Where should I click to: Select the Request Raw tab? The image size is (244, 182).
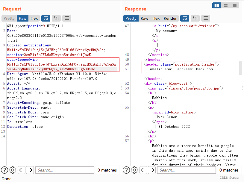click(x=22, y=18)
